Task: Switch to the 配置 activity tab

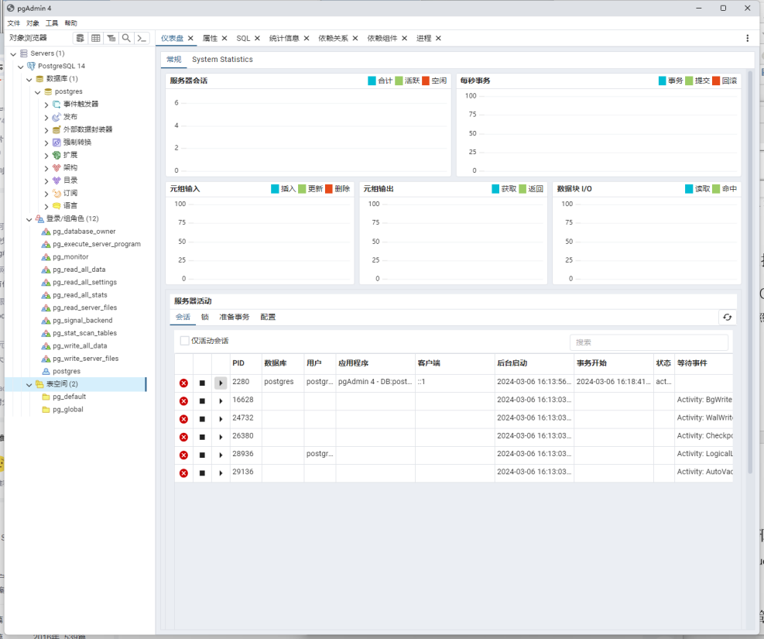Action: point(268,317)
